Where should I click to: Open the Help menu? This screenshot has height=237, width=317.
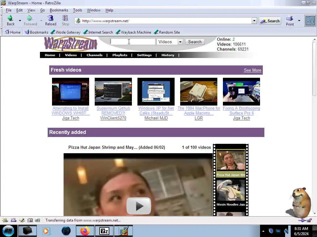[109, 10]
